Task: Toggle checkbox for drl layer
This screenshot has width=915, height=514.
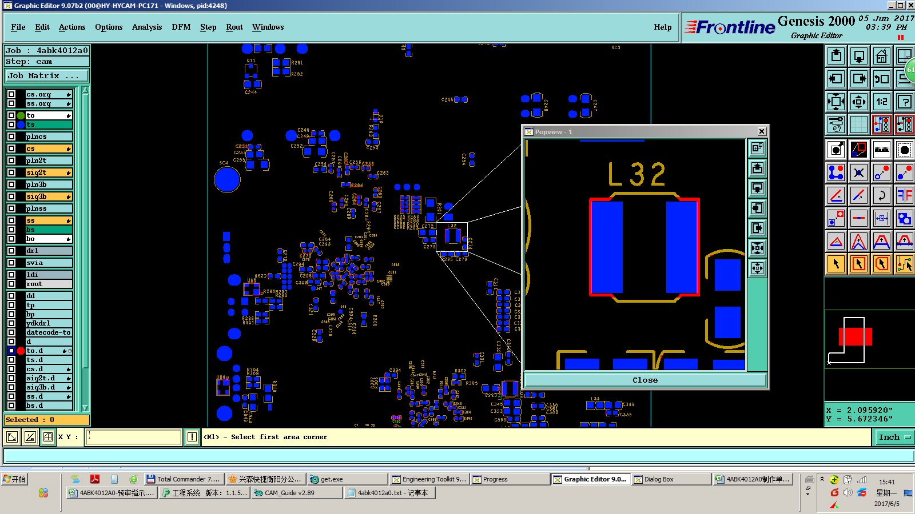Action: tap(11, 251)
